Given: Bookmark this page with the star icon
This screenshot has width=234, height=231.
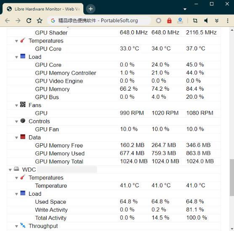Looking at the screenshot, I should (40, 21).
